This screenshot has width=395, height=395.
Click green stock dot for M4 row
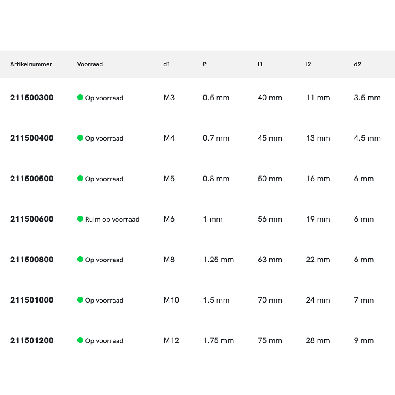coord(80,138)
